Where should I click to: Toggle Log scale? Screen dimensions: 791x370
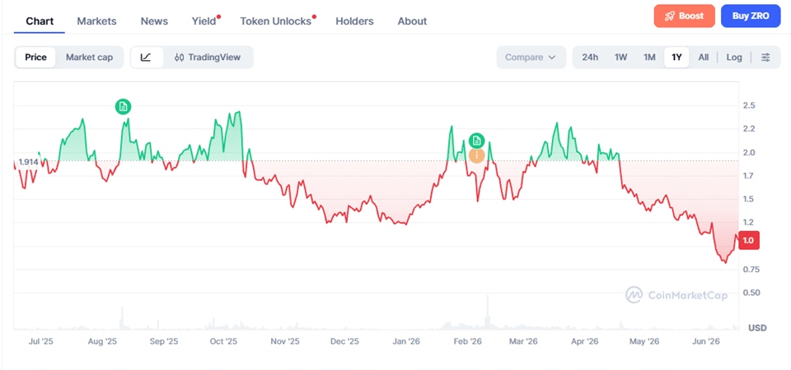[734, 58]
